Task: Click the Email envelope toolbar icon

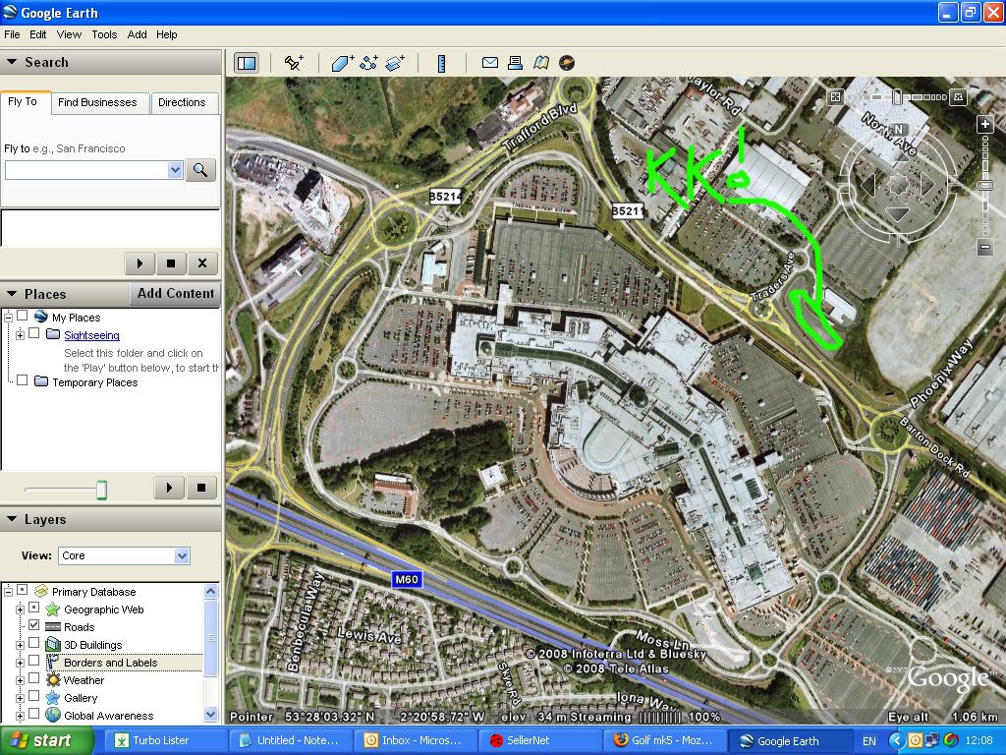Action: point(489,62)
